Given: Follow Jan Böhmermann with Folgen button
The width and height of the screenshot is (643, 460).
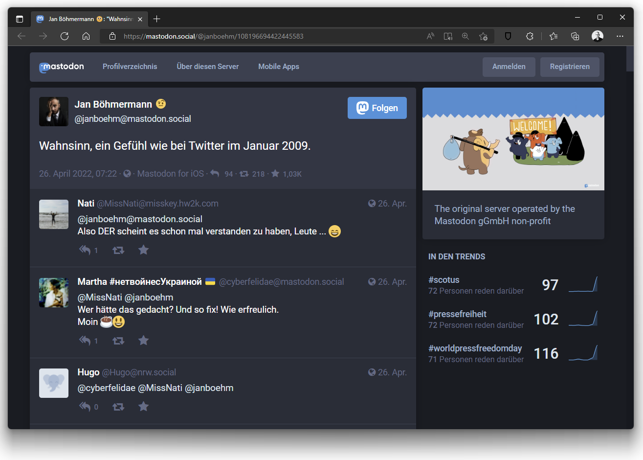Looking at the screenshot, I should point(377,108).
